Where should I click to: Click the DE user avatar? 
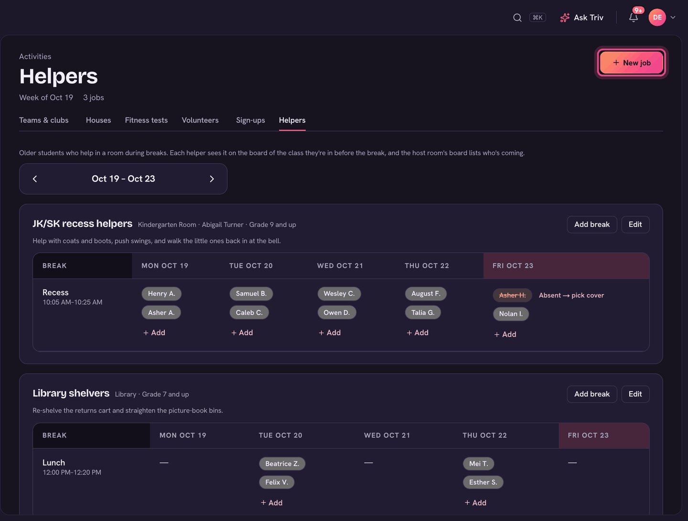click(x=657, y=17)
